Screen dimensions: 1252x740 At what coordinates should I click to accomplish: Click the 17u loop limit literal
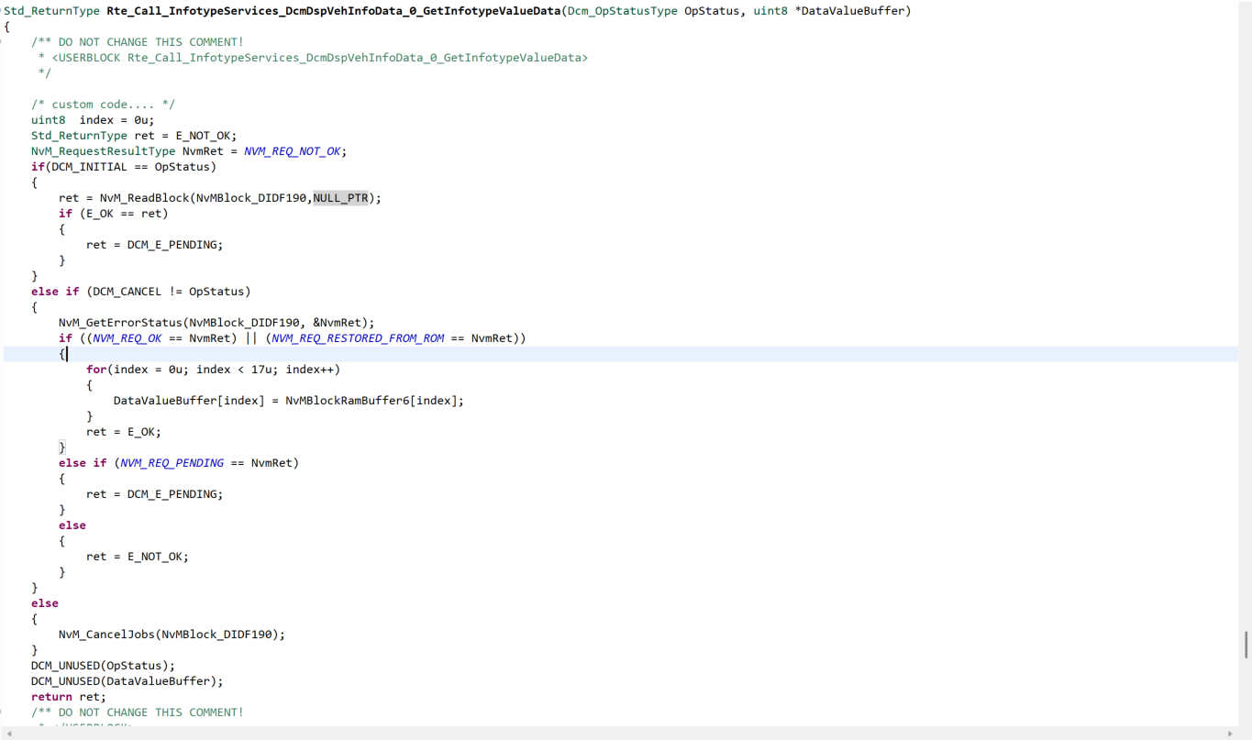[261, 370]
